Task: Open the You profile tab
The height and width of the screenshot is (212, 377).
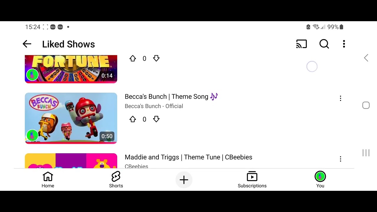Action: pyautogui.click(x=320, y=180)
